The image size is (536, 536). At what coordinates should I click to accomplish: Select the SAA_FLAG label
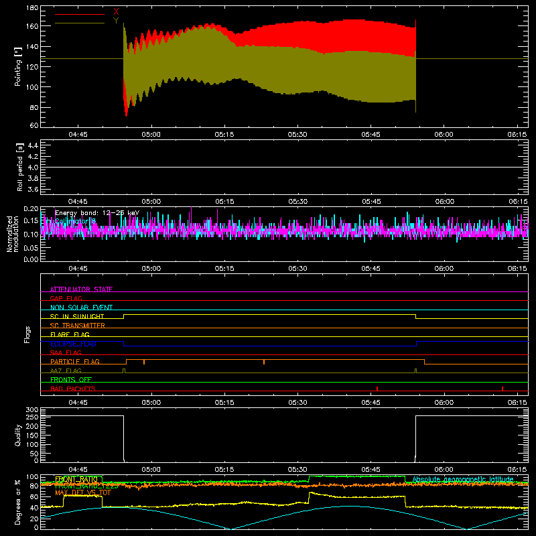pos(66,352)
